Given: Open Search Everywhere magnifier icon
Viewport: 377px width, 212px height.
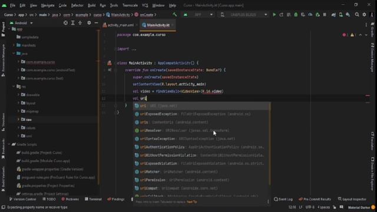Looking at the screenshot, I should click(357, 15).
